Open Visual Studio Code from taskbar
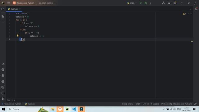This screenshot has width=199, height=112. (x=74, y=109)
